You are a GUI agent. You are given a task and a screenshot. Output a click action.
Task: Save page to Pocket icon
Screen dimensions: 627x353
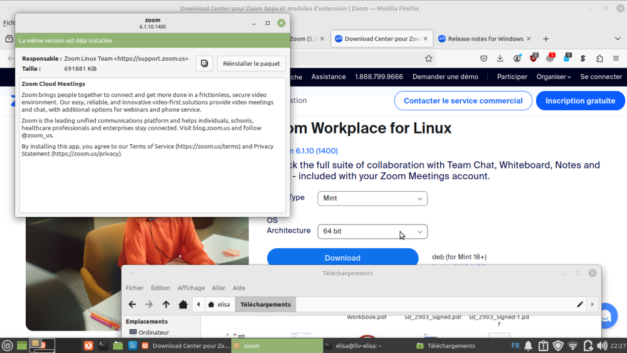(x=484, y=58)
